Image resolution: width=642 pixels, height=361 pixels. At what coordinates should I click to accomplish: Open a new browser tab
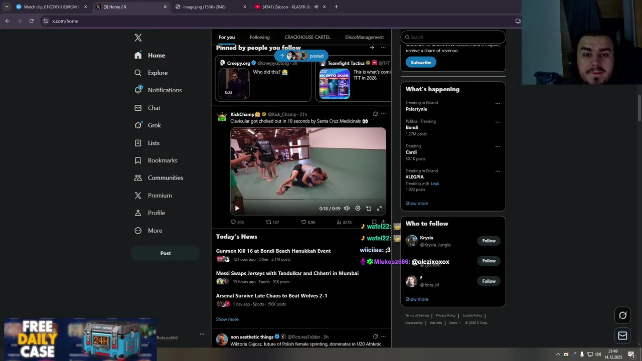pyautogui.click(x=336, y=7)
